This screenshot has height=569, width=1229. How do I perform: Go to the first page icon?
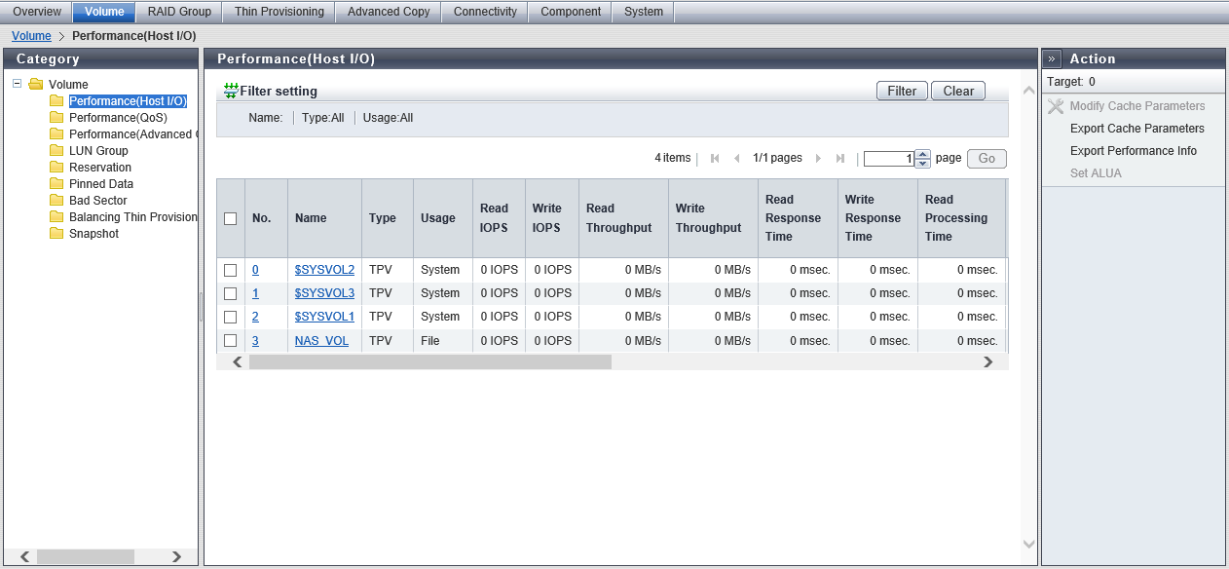(x=715, y=159)
